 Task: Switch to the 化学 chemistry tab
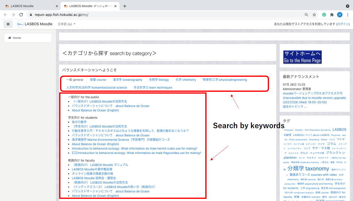coord(186,80)
